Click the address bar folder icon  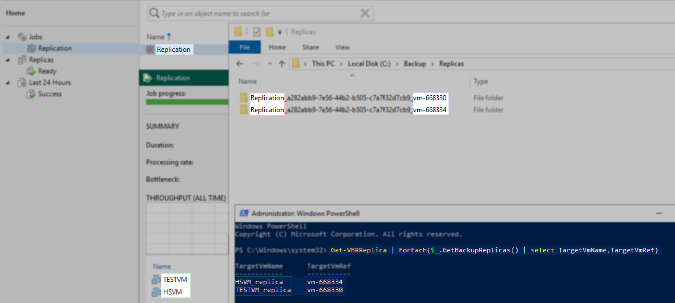(296, 64)
